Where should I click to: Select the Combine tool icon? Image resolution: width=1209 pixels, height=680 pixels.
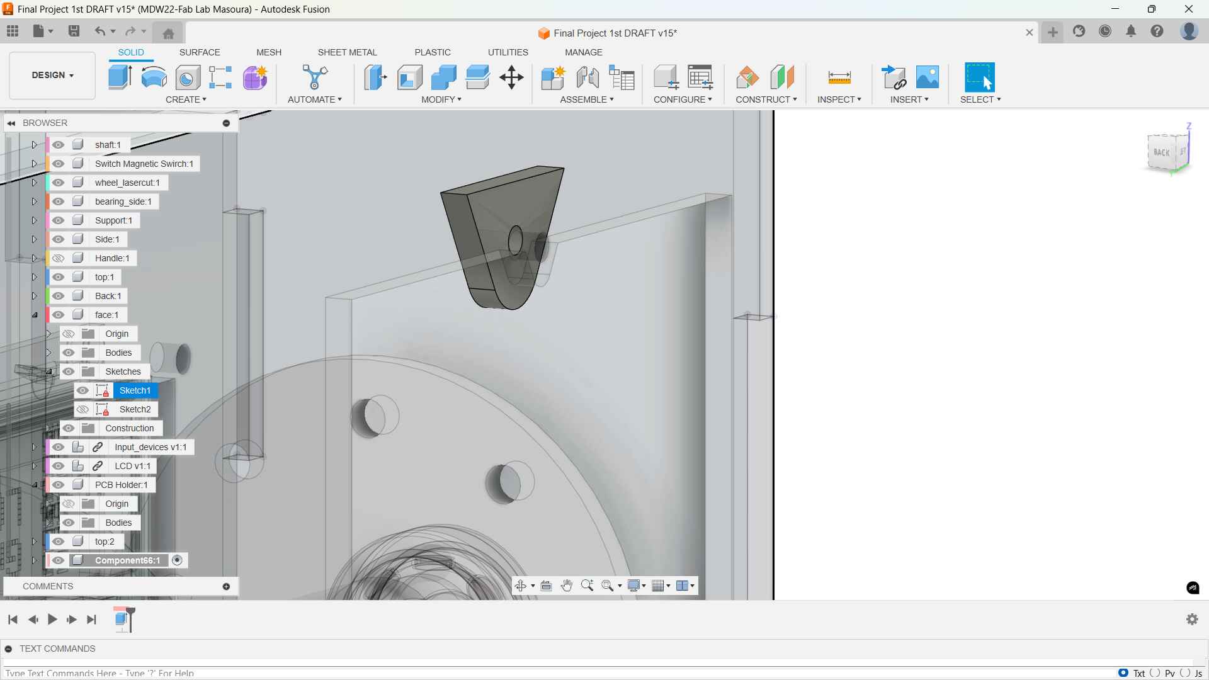pyautogui.click(x=444, y=77)
